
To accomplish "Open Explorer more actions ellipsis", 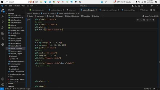I will 23,10.
